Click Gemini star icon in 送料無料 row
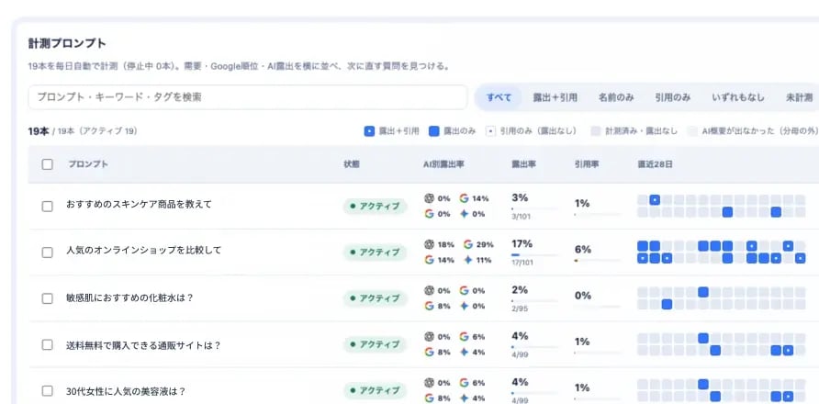This screenshot has width=819, height=404. click(464, 352)
